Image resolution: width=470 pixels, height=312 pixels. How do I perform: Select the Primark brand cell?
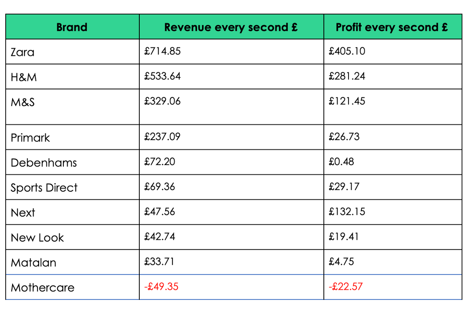point(30,138)
